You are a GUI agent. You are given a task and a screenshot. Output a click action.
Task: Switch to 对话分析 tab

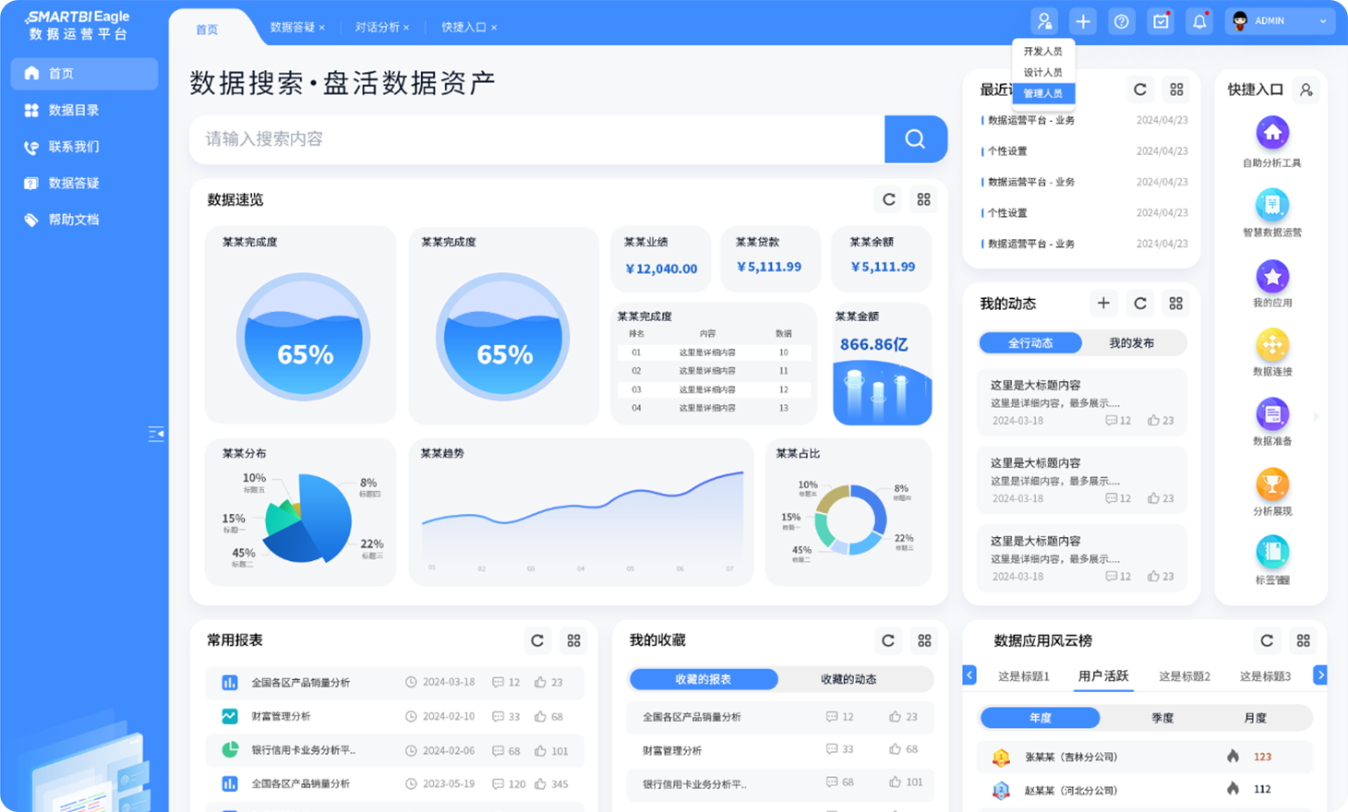(377, 28)
